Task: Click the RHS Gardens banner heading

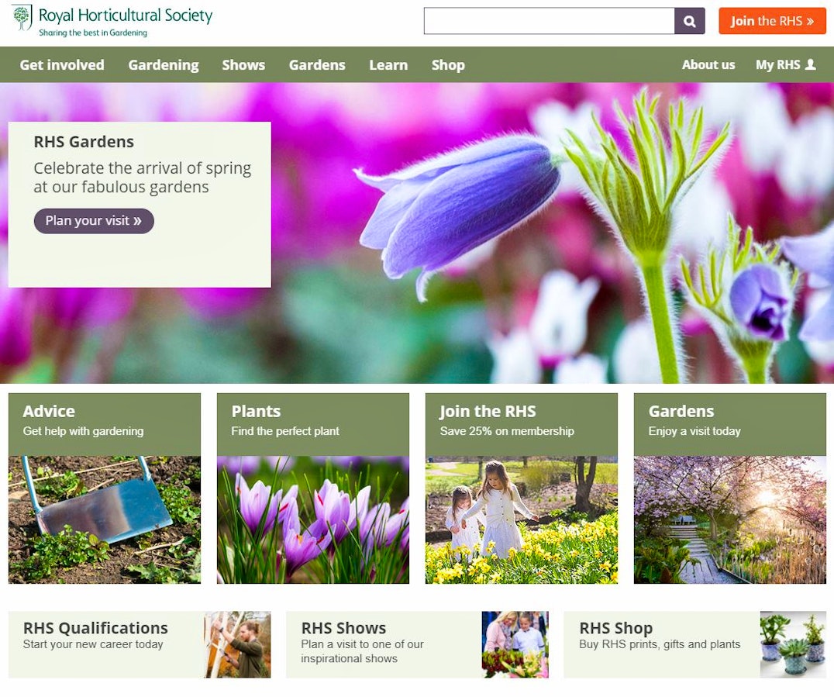Action: [x=84, y=142]
